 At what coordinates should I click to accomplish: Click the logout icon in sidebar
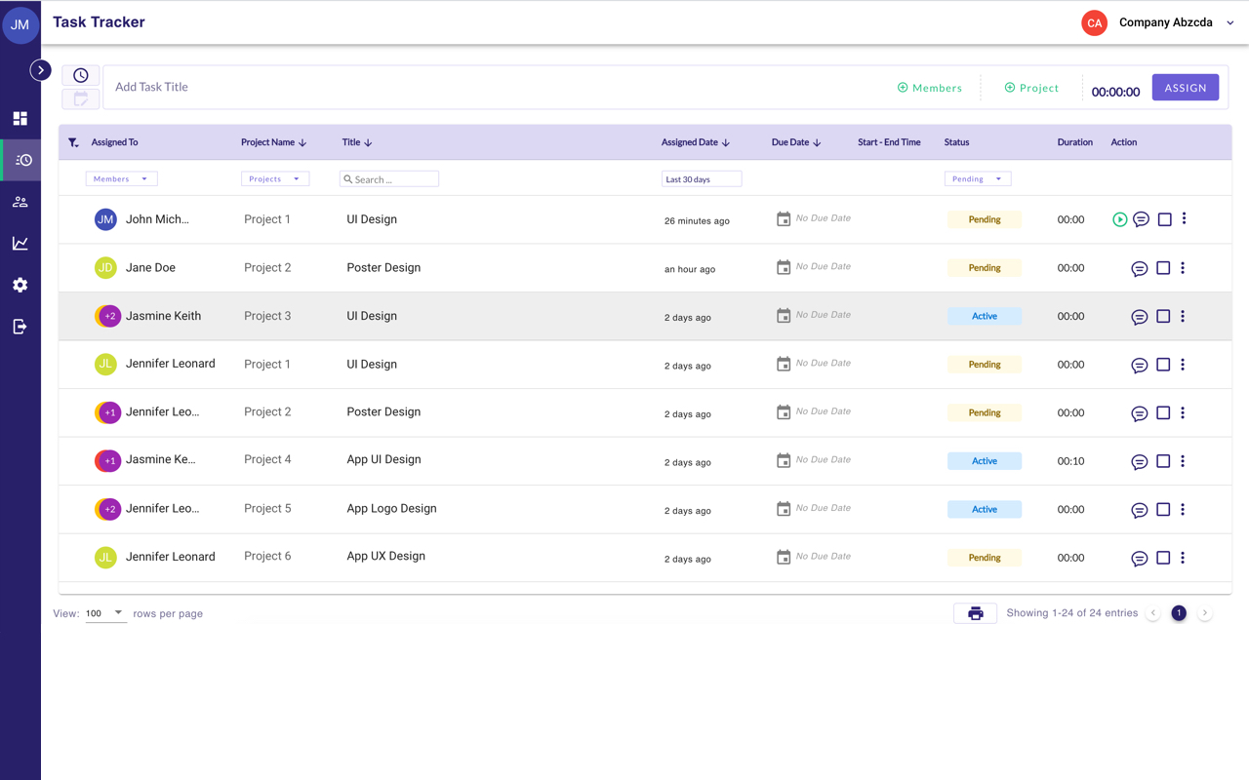[x=20, y=327]
